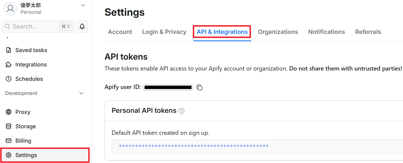Image resolution: width=403 pixels, height=163 pixels.
Task: Open the Billing page
Action: pyautogui.click(x=23, y=141)
